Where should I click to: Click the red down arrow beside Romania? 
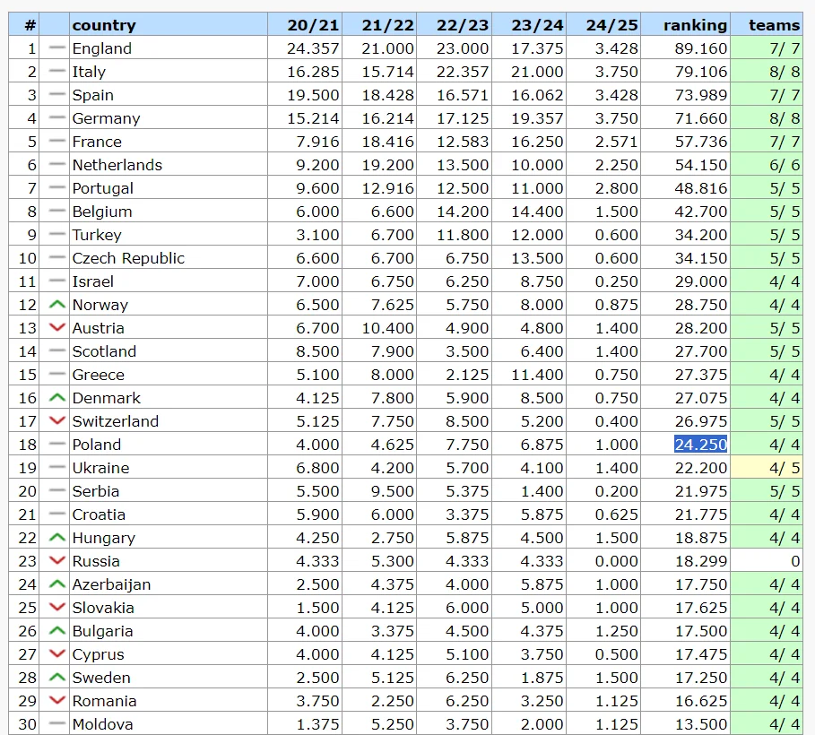(57, 701)
